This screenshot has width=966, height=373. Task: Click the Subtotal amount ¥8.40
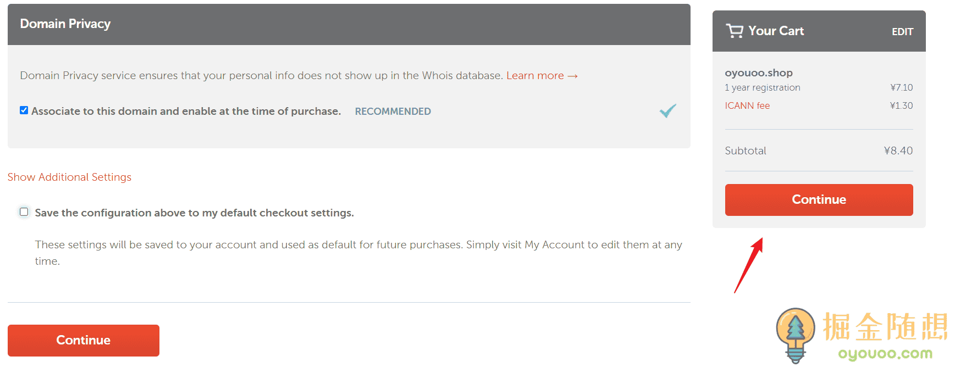pyautogui.click(x=898, y=151)
